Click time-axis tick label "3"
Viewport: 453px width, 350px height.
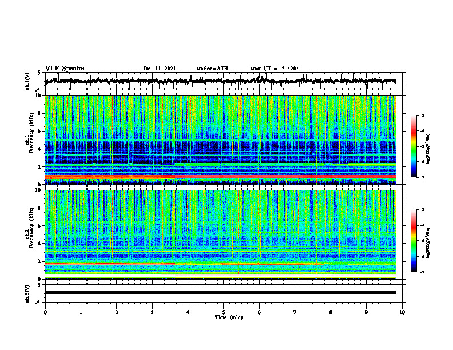tap(152, 312)
